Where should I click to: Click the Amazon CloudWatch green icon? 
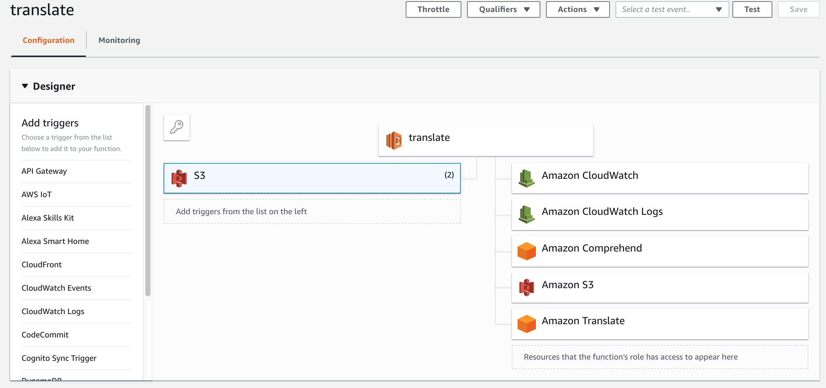526,178
